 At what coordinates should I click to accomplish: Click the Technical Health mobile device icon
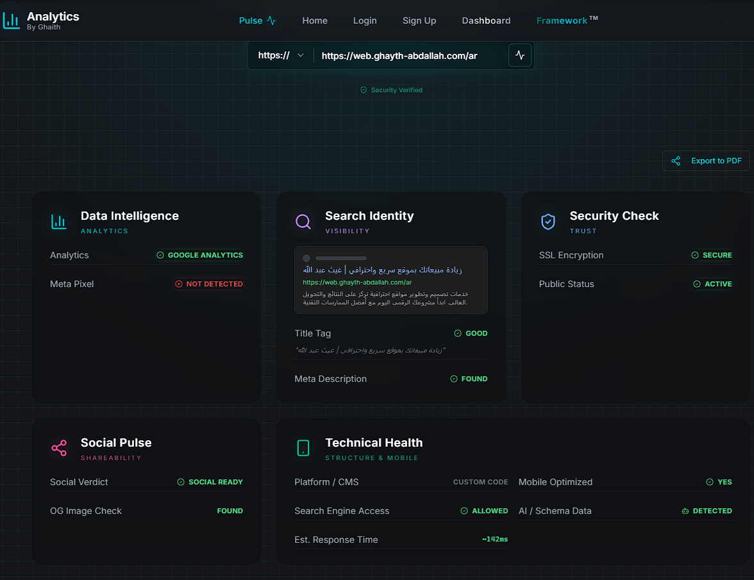(x=303, y=449)
